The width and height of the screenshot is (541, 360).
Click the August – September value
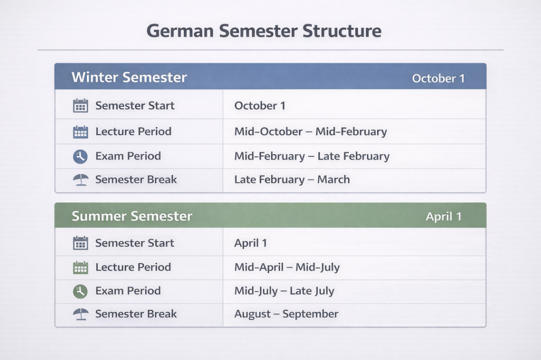[286, 314]
